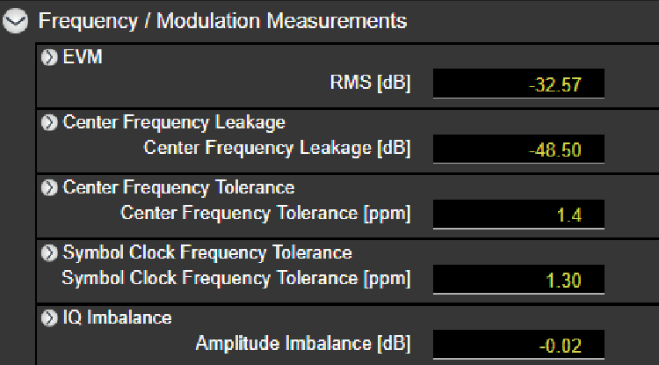Select the tolerance value field showing 1.4

tap(518, 215)
